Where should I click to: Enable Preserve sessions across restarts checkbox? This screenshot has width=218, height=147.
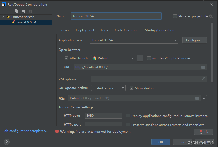coord(128,124)
